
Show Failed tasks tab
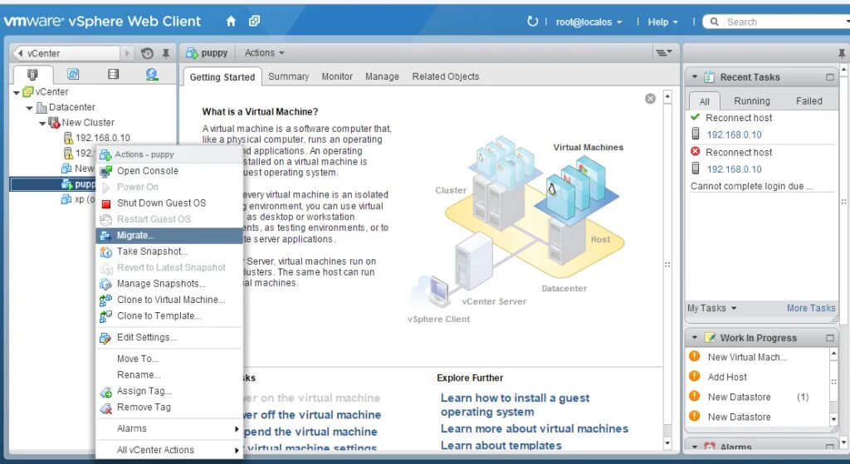tap(808, 100)
